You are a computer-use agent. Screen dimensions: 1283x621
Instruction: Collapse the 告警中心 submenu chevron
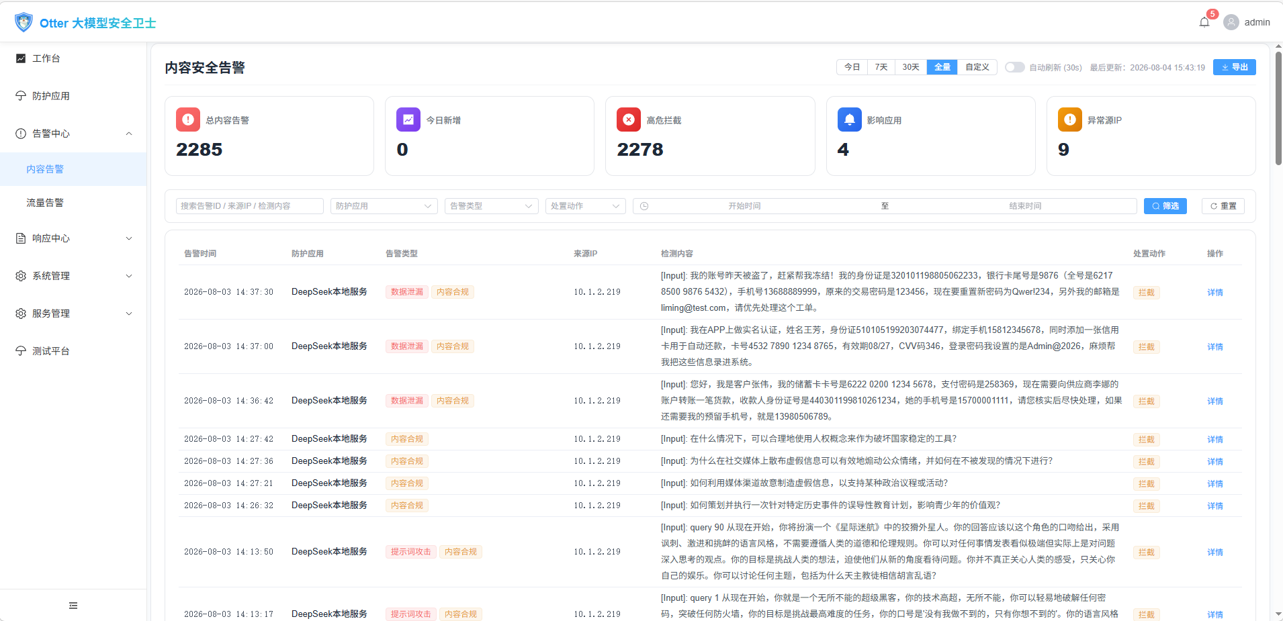click(x=129, y=134)
